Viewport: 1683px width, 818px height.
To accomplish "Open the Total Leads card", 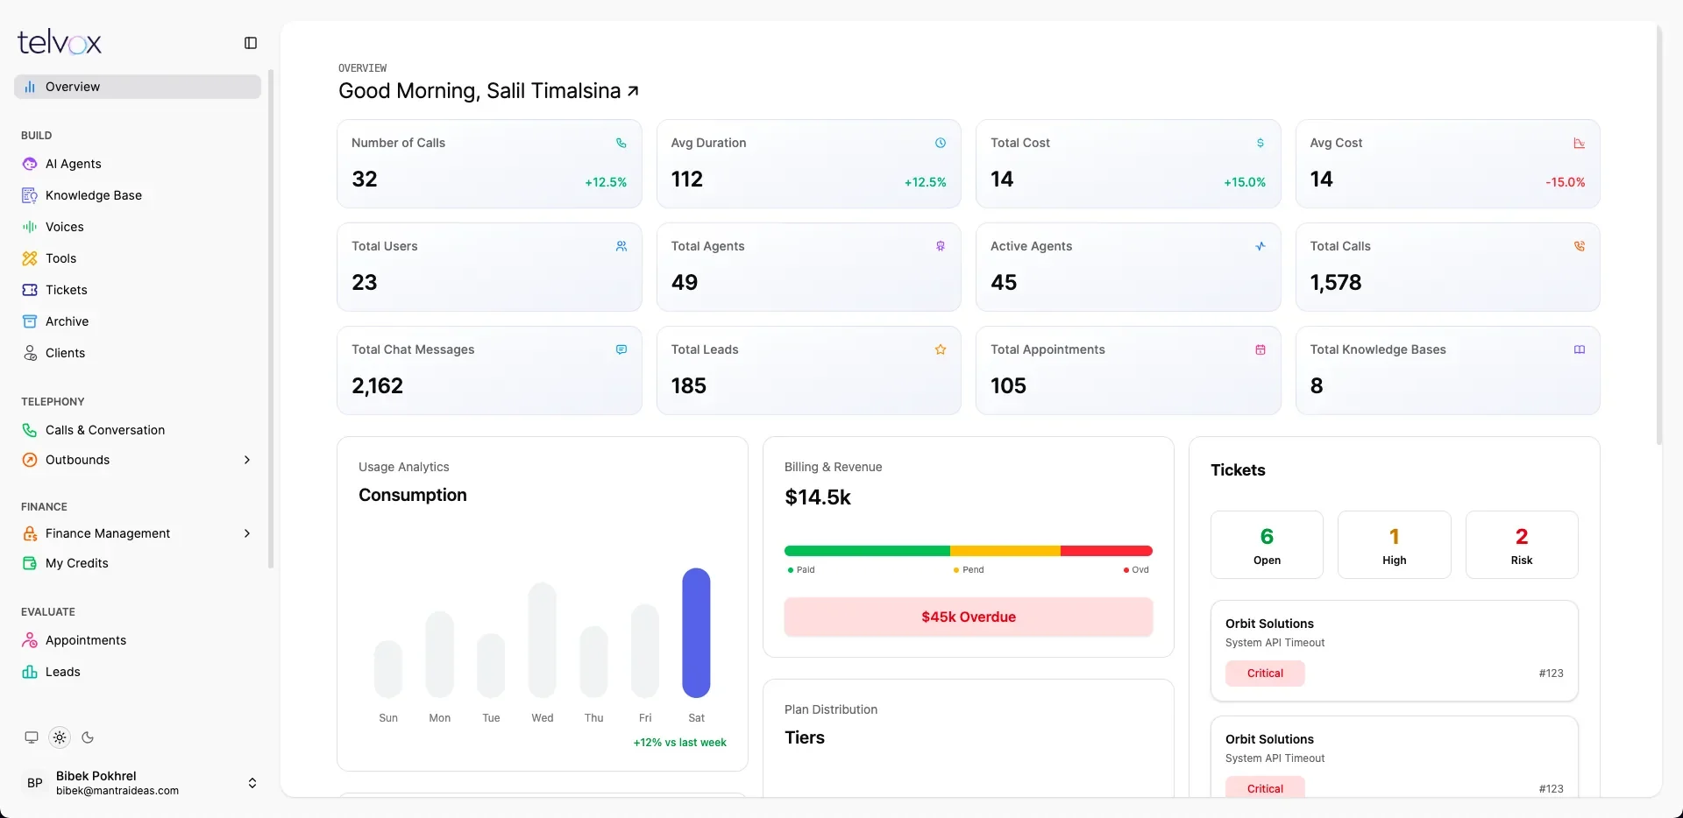I will click(x=808, y=370).
